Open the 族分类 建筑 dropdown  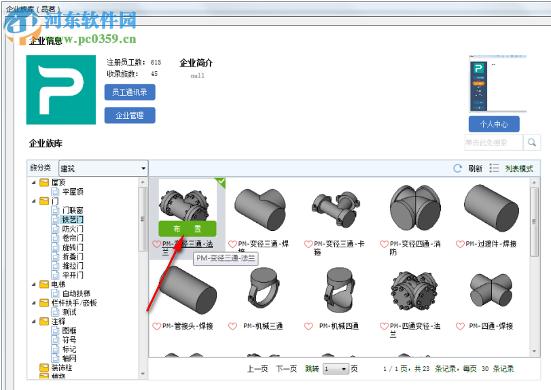tap(103, 169)
